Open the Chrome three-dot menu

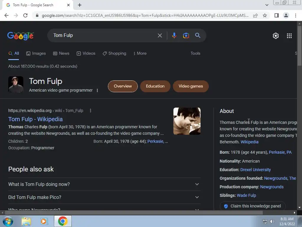pyautogui.click(x=296, y=15)
